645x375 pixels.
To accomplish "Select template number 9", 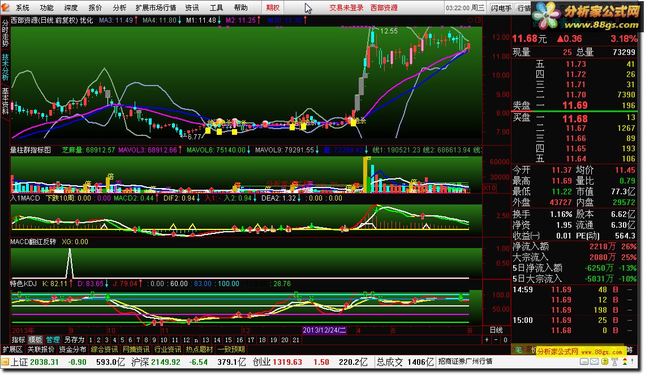I will click(154, 340).
